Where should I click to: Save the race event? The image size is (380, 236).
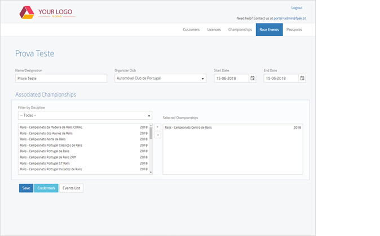tap(26, 188)
